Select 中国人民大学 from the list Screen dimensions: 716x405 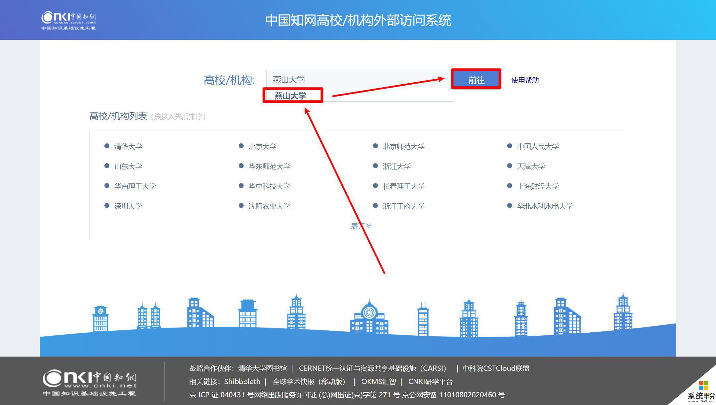[538, 146]
